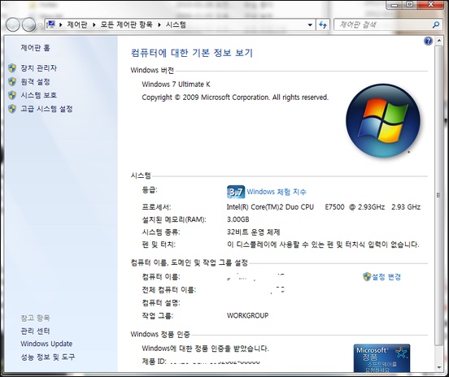Screen dimensions: 449x377
Task: Maximize the System window
Action: click(x=410, y=5)
